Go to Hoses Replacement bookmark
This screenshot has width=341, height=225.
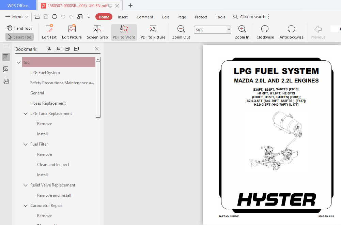pyautogui.click(x=48, y=103)
